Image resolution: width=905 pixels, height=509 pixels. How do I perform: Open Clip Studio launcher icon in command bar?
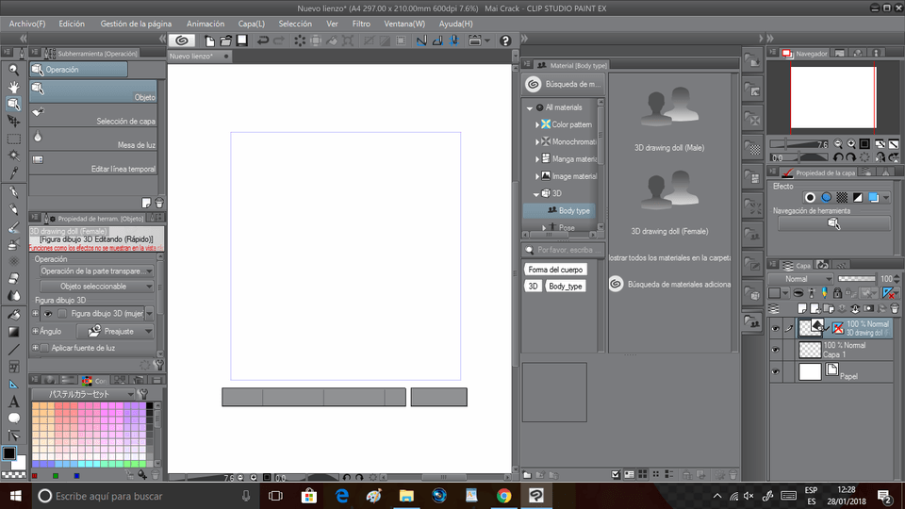(x=182, y=41)
